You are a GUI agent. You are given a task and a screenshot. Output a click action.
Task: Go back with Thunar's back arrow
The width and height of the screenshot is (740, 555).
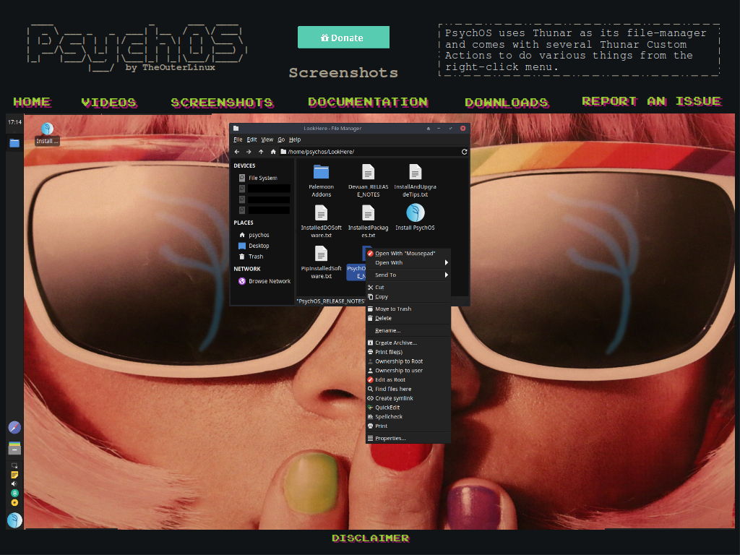237,152
